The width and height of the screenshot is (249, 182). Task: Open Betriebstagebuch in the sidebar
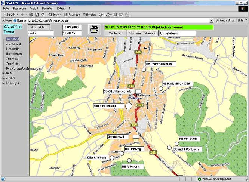[17, 68]
